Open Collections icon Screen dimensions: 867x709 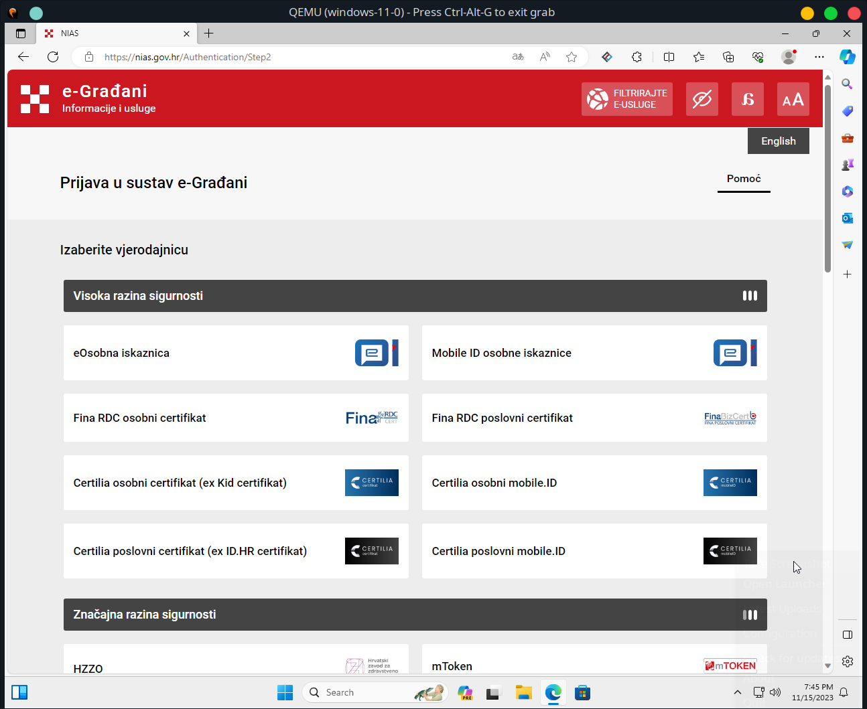click(728, 57)
